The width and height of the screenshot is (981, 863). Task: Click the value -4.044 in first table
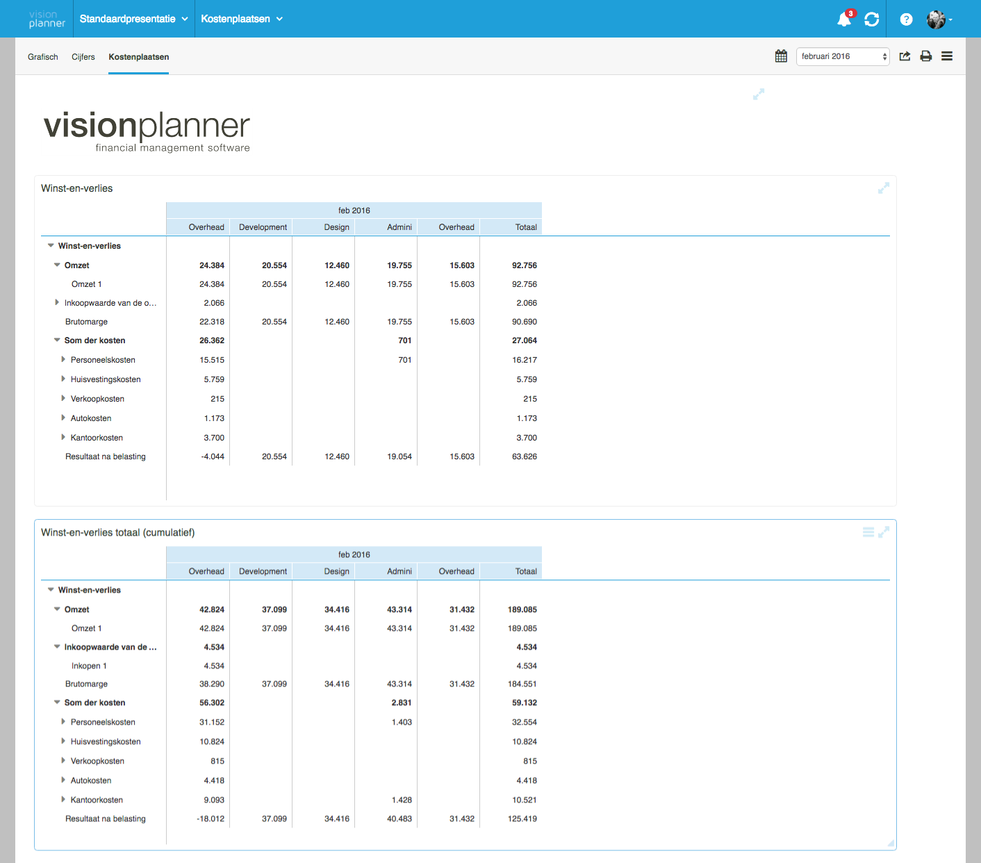coord(213,457)
